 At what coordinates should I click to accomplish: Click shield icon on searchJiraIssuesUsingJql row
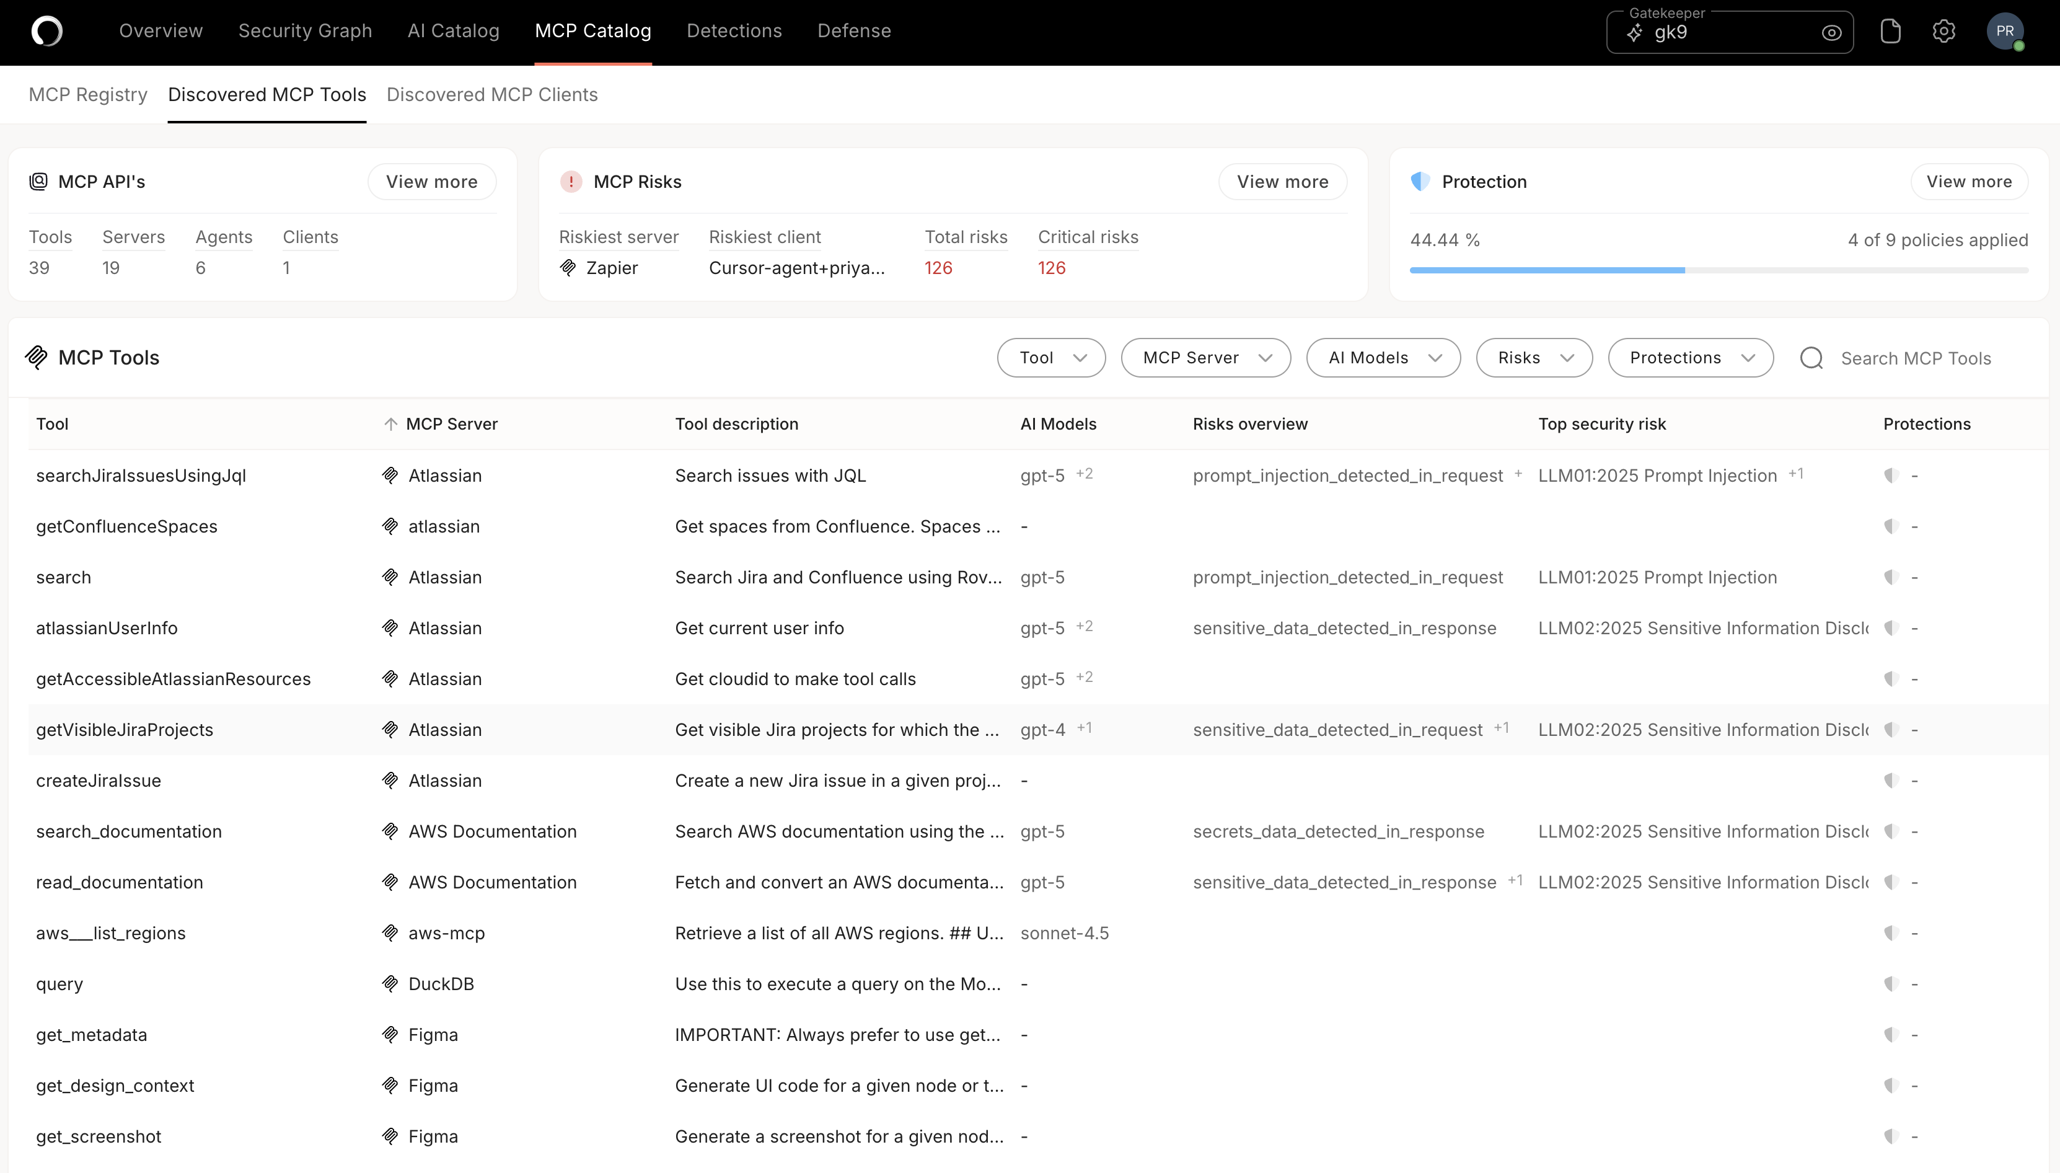point(1891,476)
